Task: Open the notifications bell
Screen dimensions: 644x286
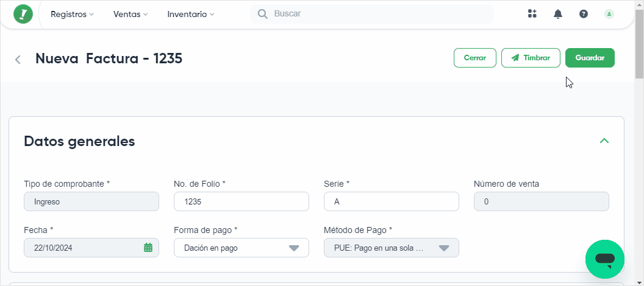Action: tap(558, 14)
